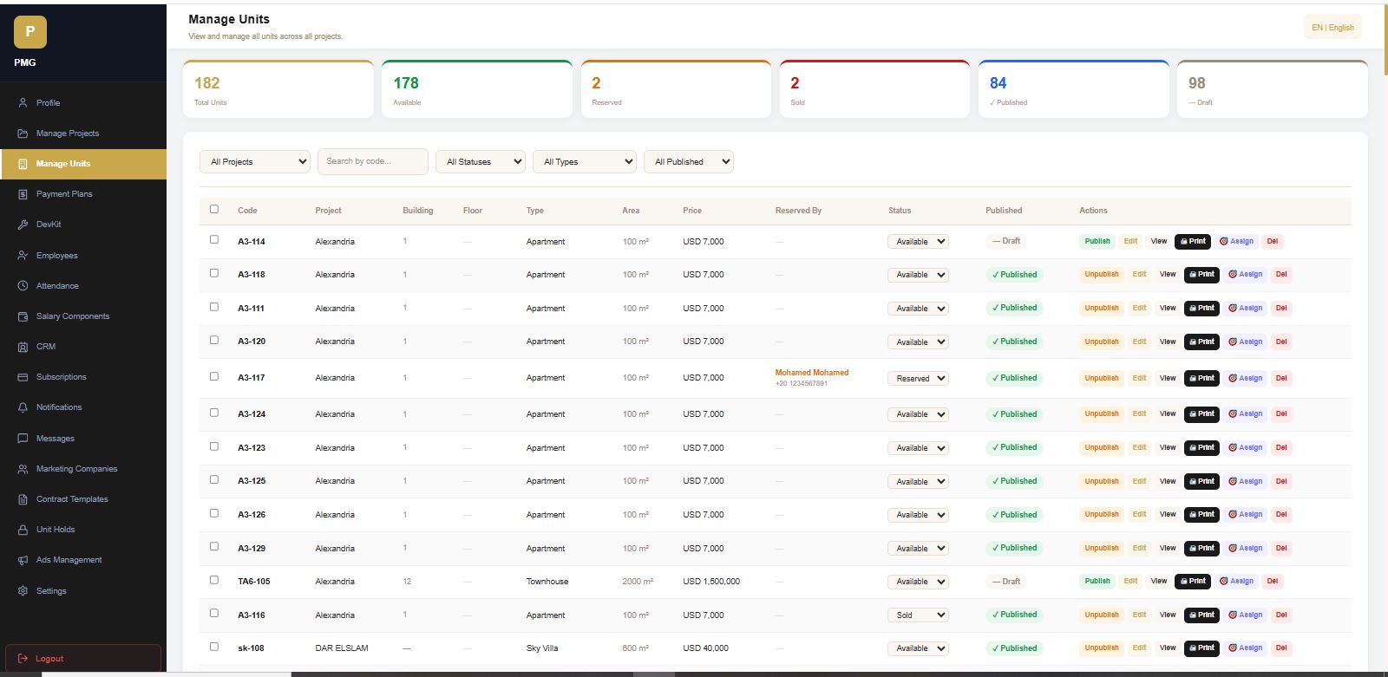Click the Logout arrow icon

pyautogui.click(x=23, y=659)
